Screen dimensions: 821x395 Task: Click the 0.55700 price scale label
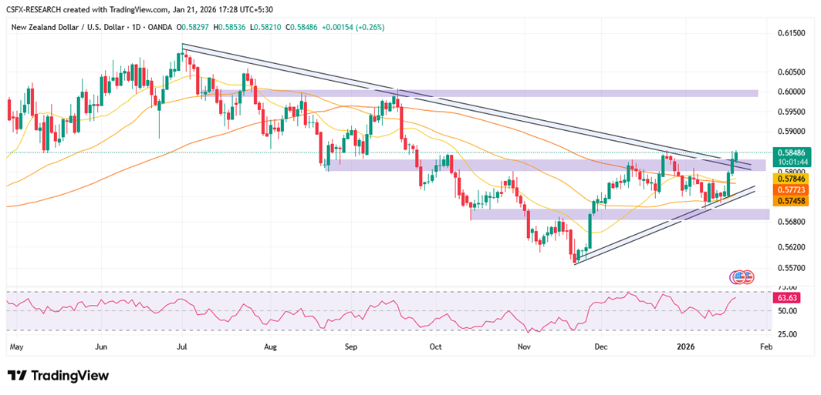click(791, 268)
